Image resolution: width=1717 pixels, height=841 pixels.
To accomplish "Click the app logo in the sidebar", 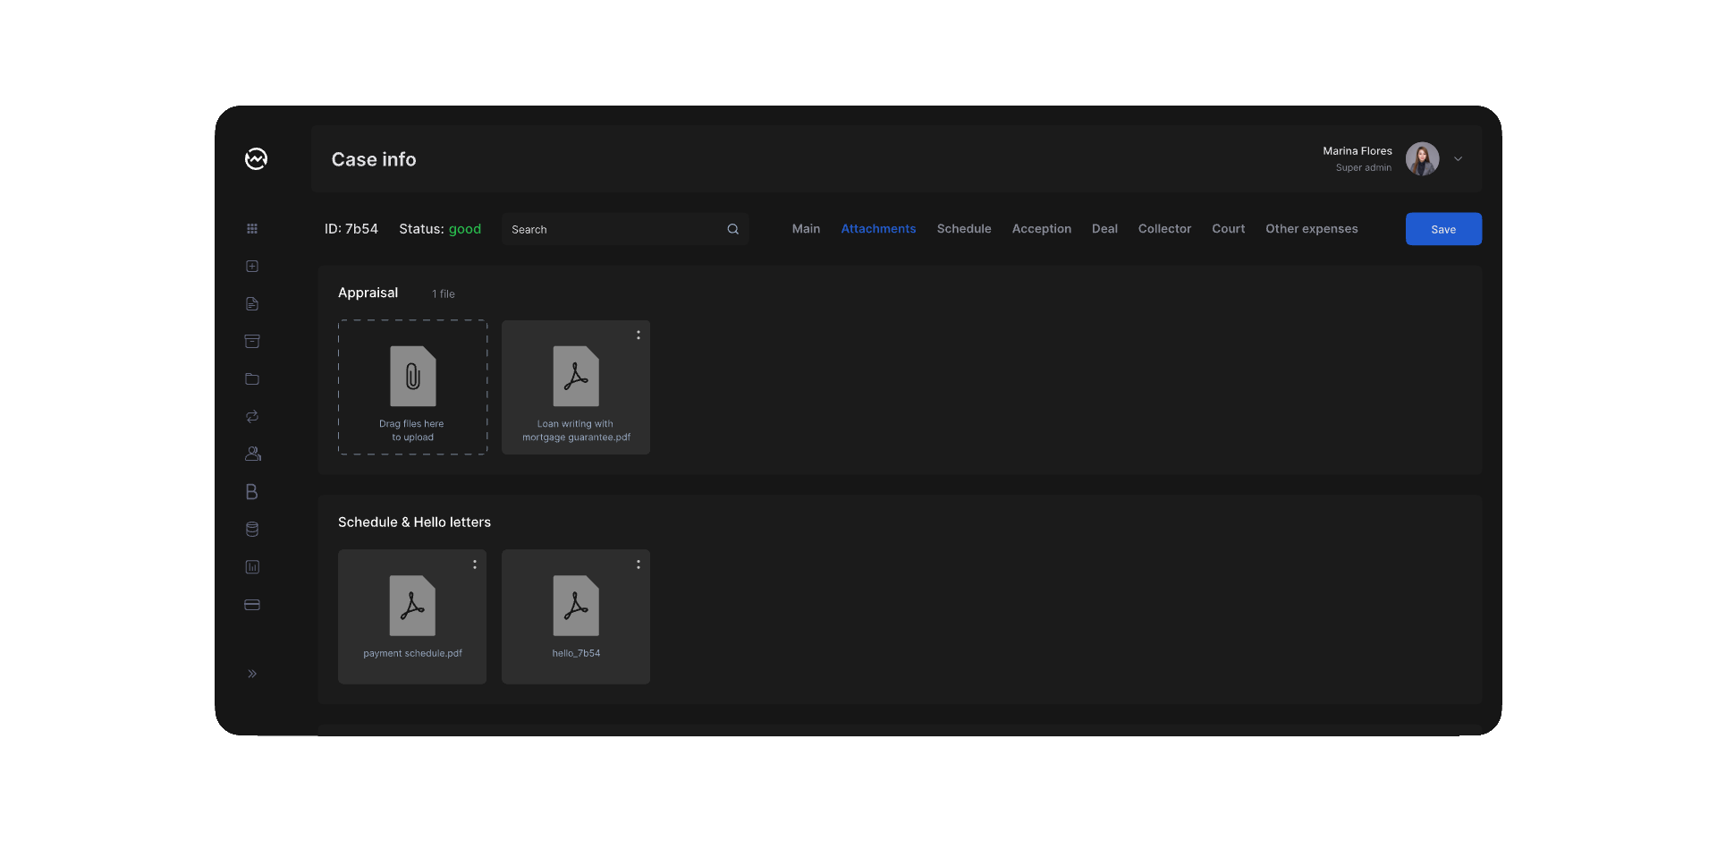I will pyautogui.click(x=256, y=158).
